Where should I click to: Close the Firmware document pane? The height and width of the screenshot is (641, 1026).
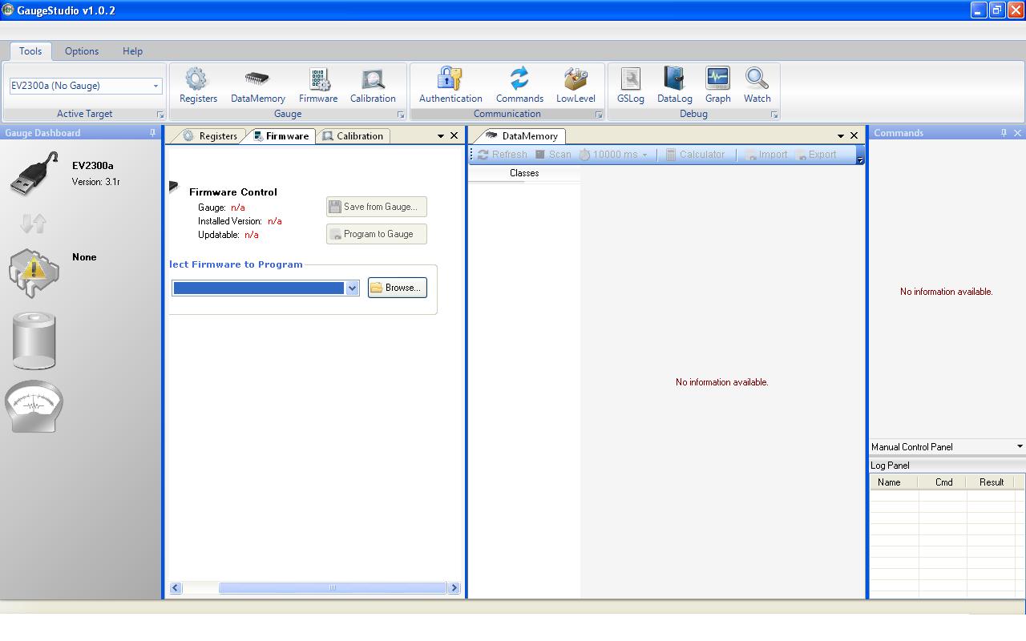[x=454, y=135]
